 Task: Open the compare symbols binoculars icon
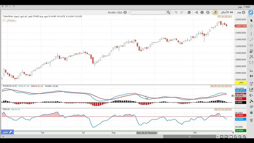189,13
